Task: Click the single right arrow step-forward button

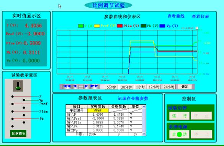Action: click(x=86, y=86)
